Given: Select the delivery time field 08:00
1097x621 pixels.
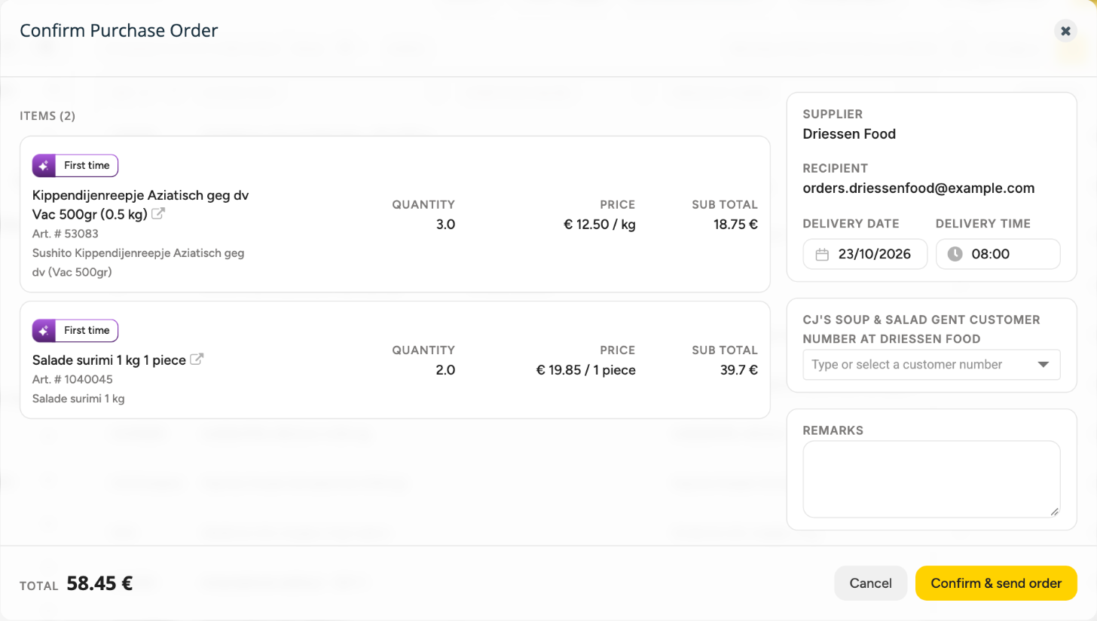Looking at the screenshot, I should coord(998,254).
